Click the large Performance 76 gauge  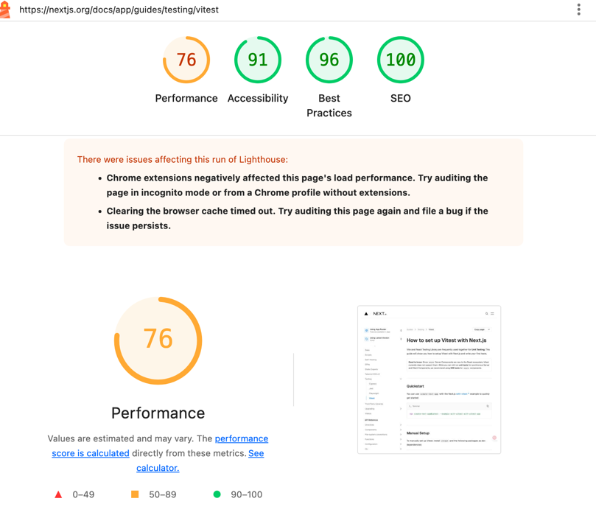pos(158,340)
